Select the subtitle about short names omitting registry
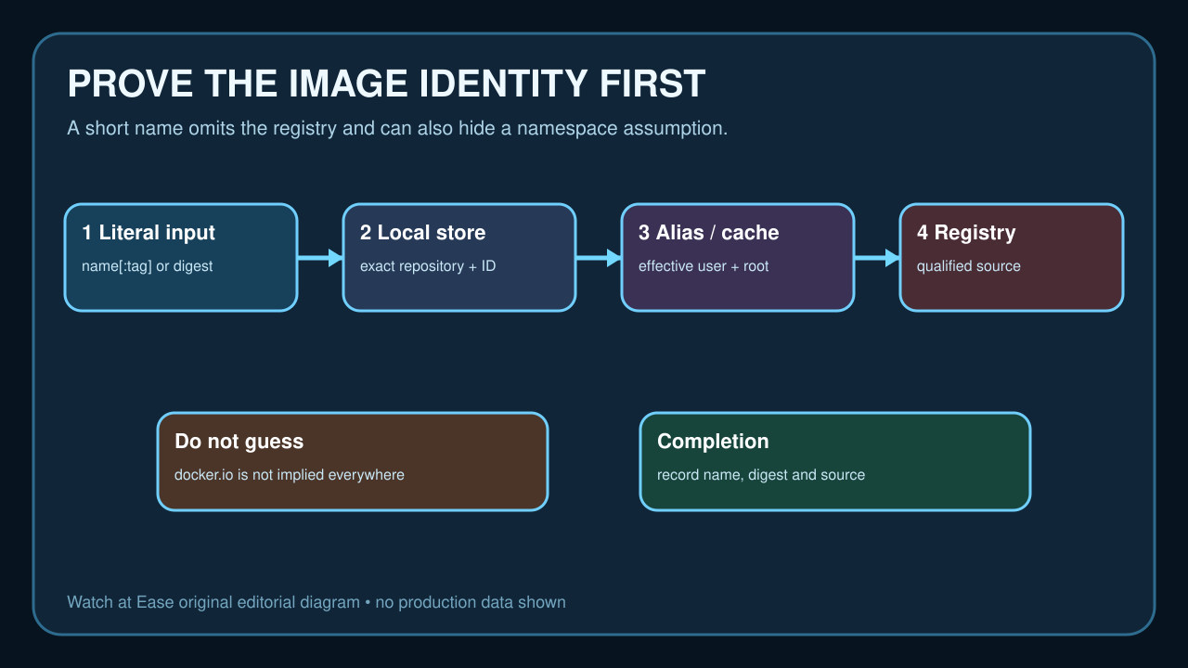This screenshot has width=1188, height=668. [x=397, y=128]
